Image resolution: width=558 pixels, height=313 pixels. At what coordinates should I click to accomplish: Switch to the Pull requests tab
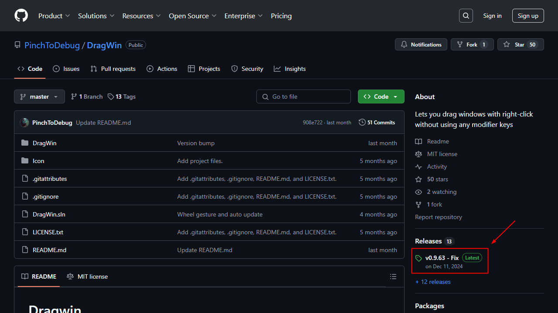pos(113,69)
